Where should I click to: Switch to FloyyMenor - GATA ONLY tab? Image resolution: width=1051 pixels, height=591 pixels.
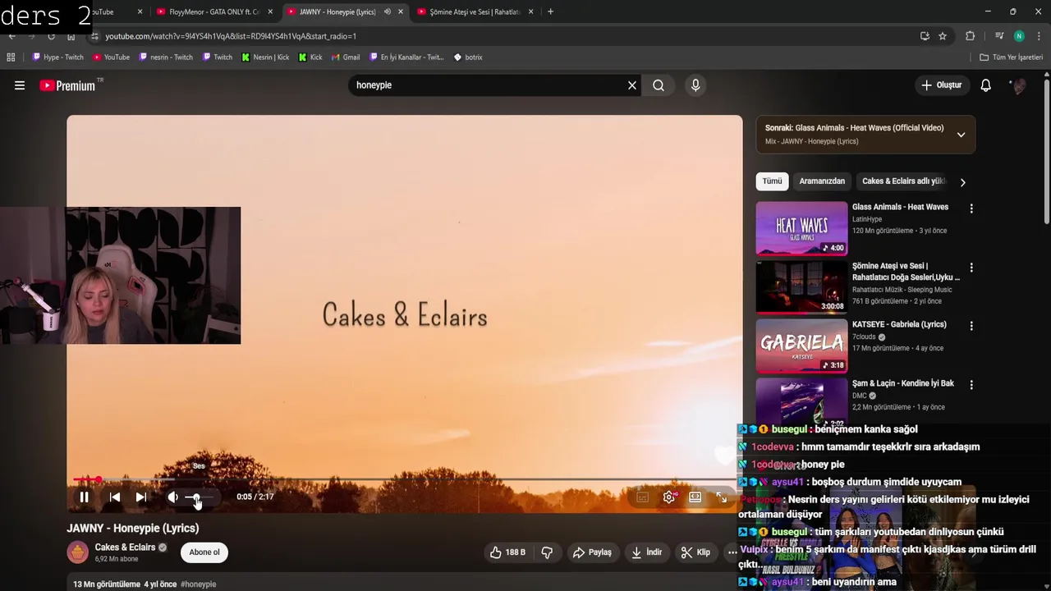point(213,12)
